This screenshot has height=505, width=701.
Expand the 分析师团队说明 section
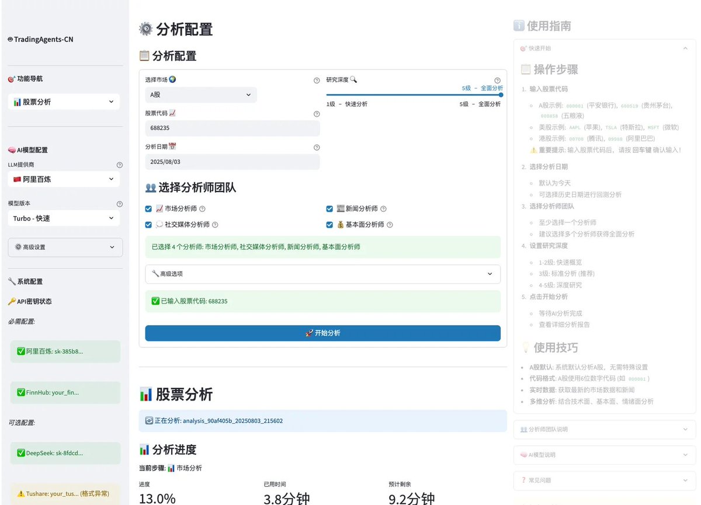pyautogui.click(x=605, y=429)
